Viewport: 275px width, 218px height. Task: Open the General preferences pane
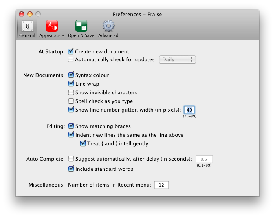[x=27, y=29]
